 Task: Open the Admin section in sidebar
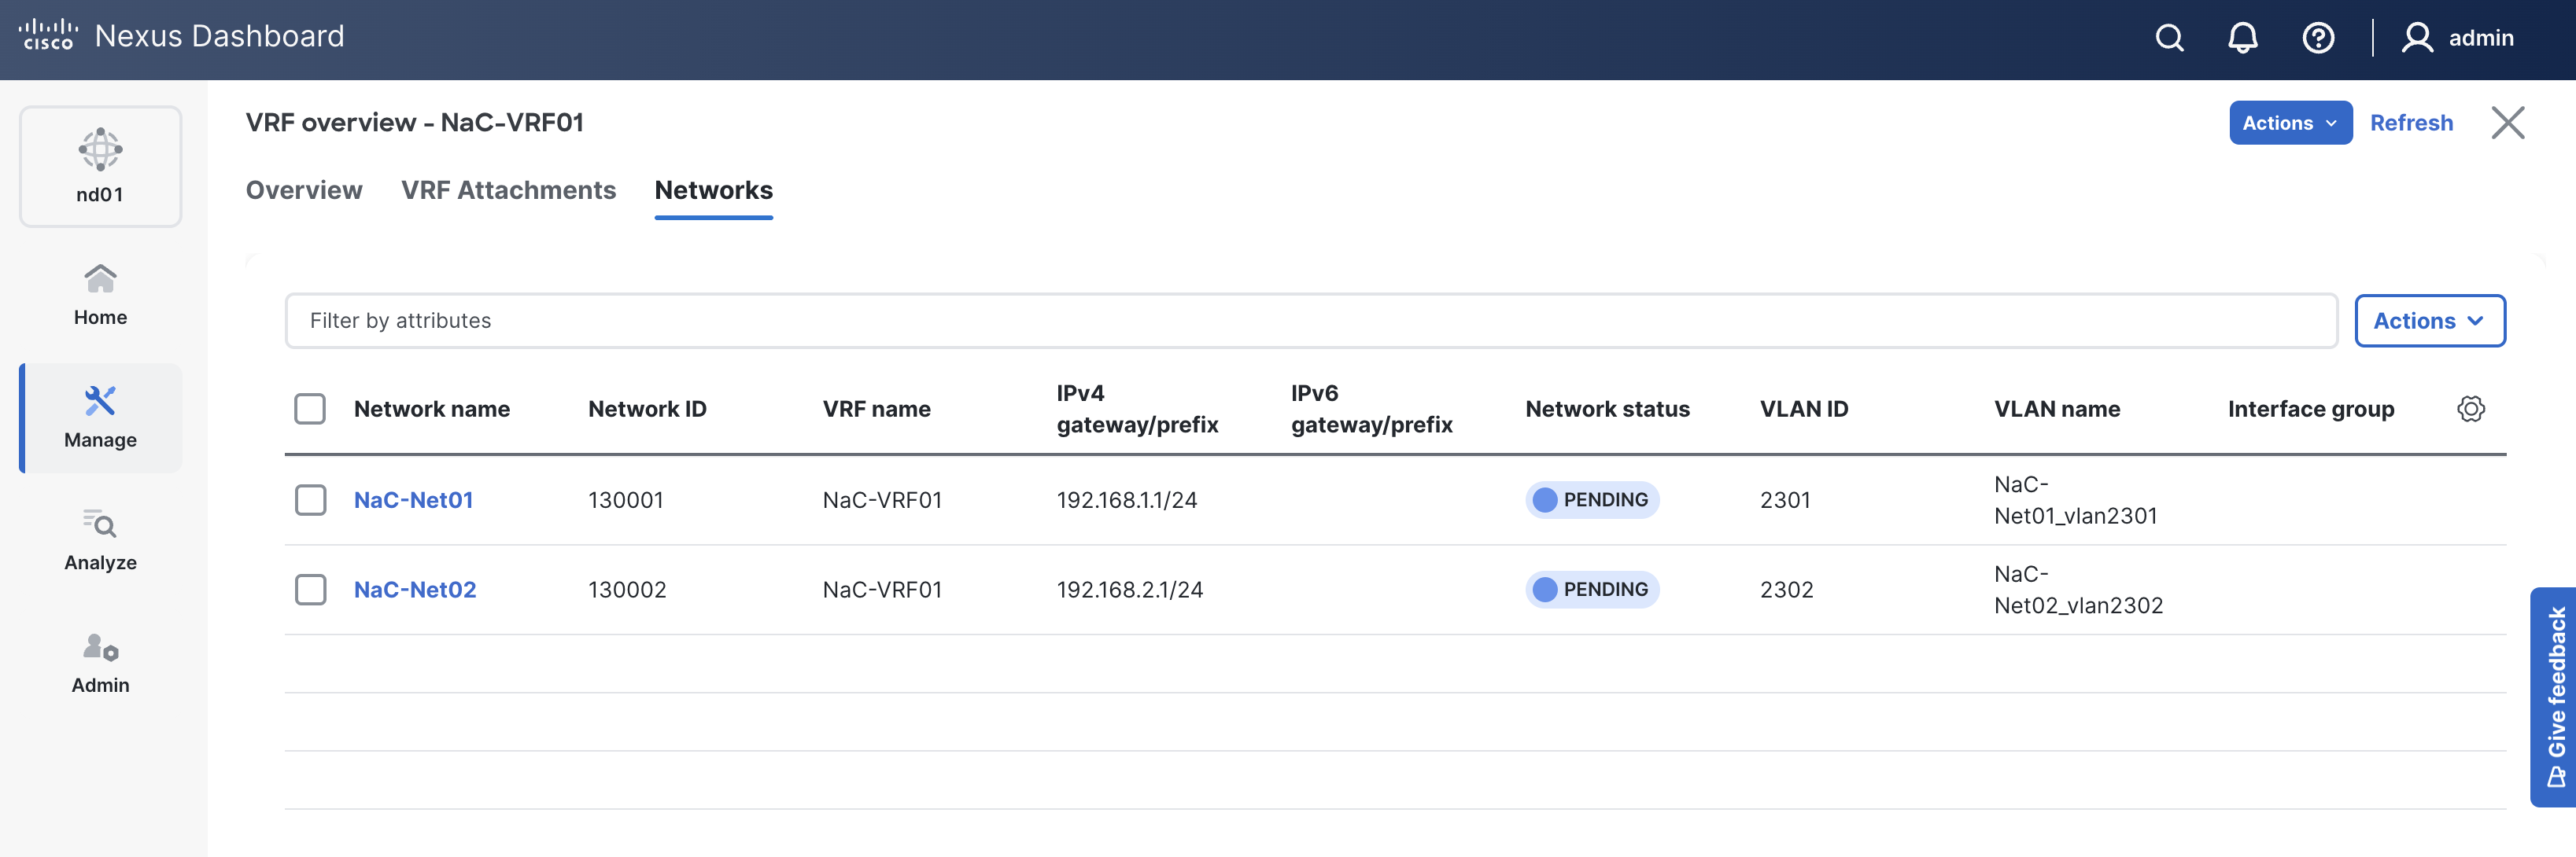click(100, 662)
